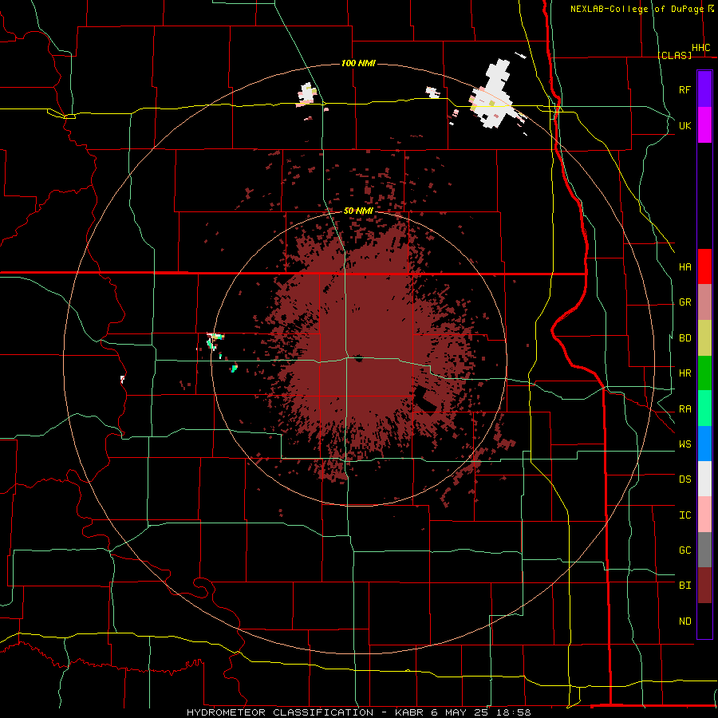The height and width of the screenshot is (718, 718).
Task: Click the GC legend label
Action: 684,550
